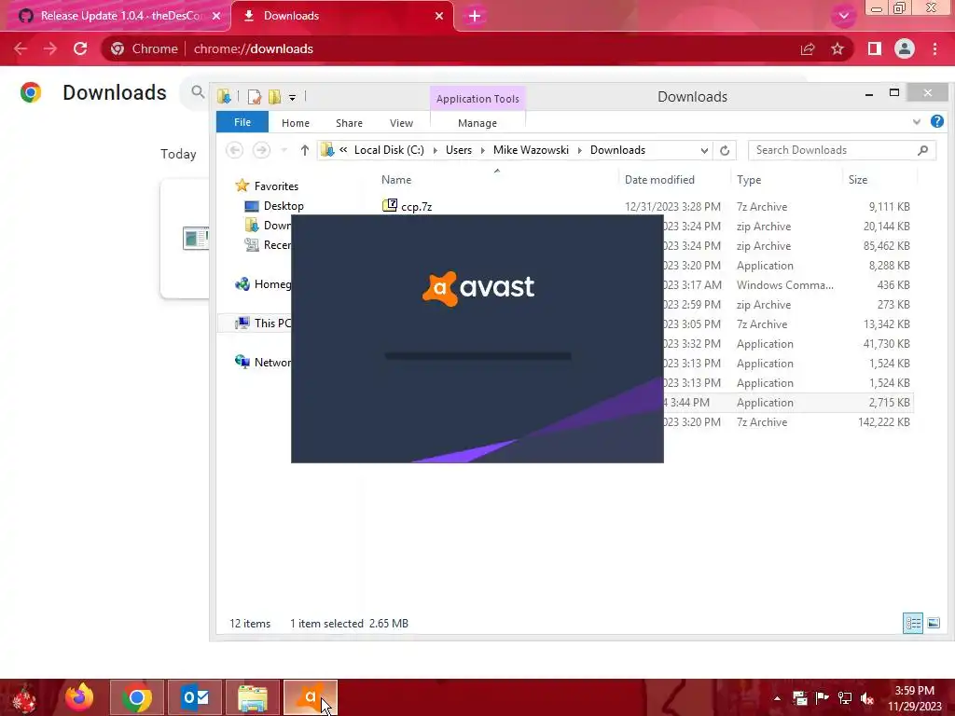The height and width of the screenshot is (716, 955).
Task: Switch to File Explorer on the taskbar
Action: click(x=253, y=697)
